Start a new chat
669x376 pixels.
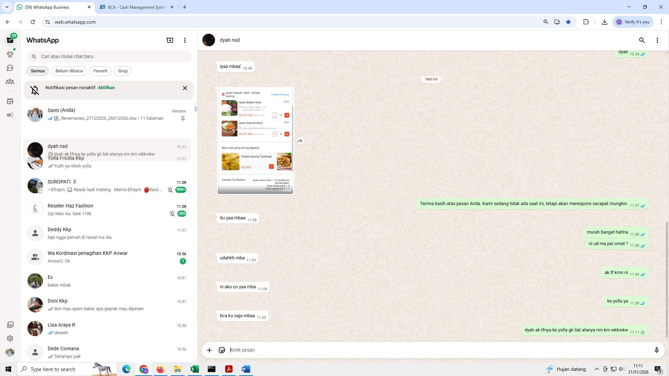tap(170, 40)
